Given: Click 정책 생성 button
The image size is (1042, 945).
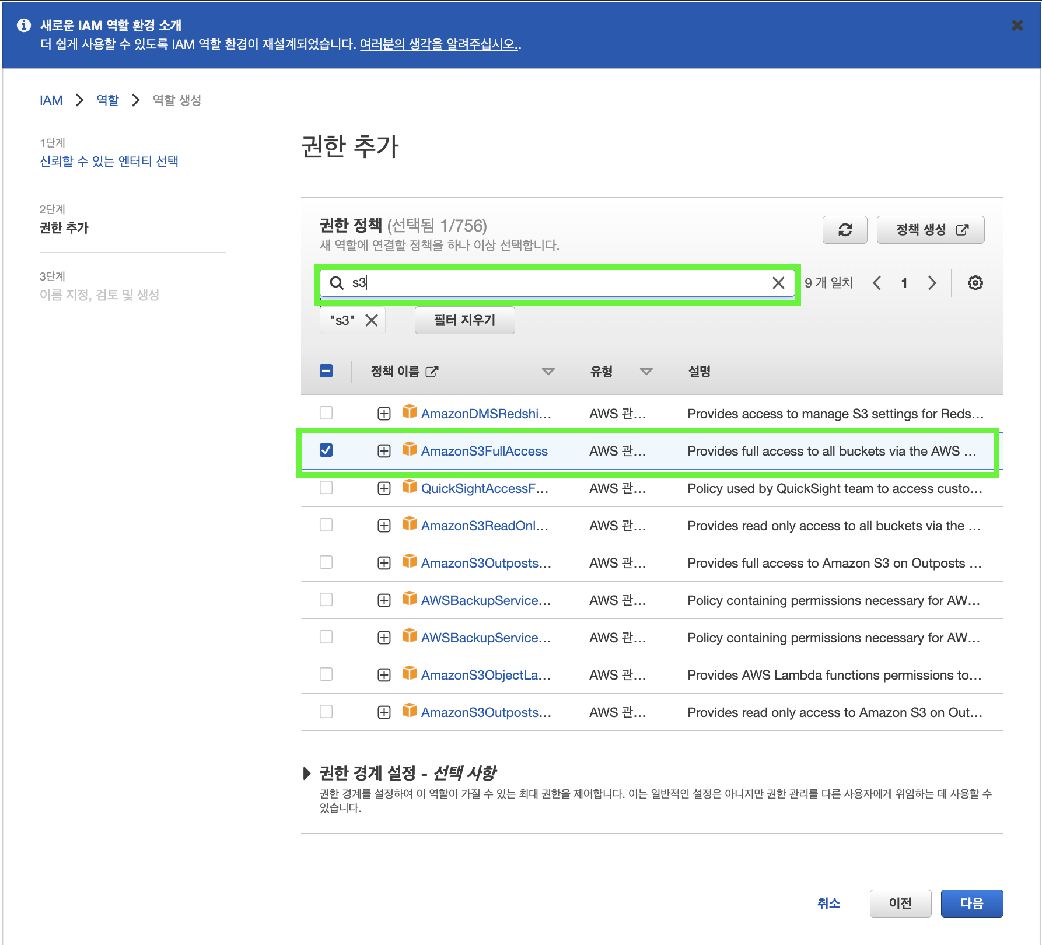Looking at the screenshot, I should (x=931, y=230).
